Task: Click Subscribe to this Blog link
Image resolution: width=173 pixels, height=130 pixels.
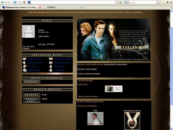Action: (115, 65)
